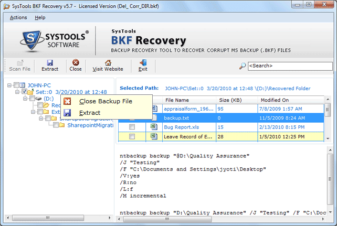The height and width of the screenshot is (226, 337).
Task: Choose Close Backup File from context menu
Action: click(x=107, y=101)
